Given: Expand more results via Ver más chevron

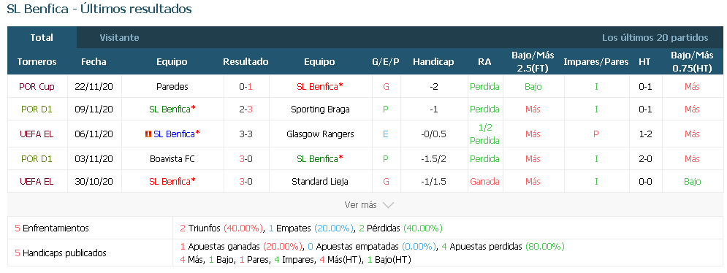Looking at the screenshot, I should pyautogui.click(x=389, y=205).
